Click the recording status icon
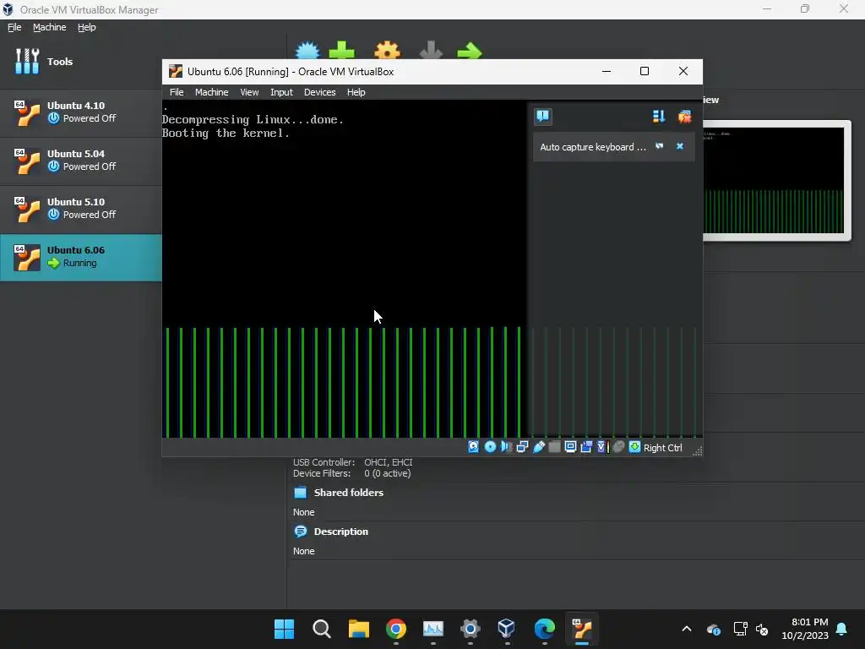This screenshot has width=865, height=649. coord(586,447)
